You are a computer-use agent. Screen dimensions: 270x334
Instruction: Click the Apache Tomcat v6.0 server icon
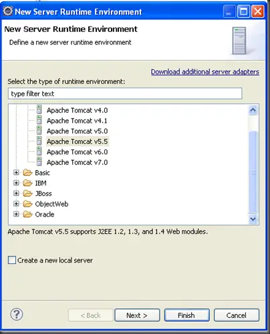(x=39, y=151)
